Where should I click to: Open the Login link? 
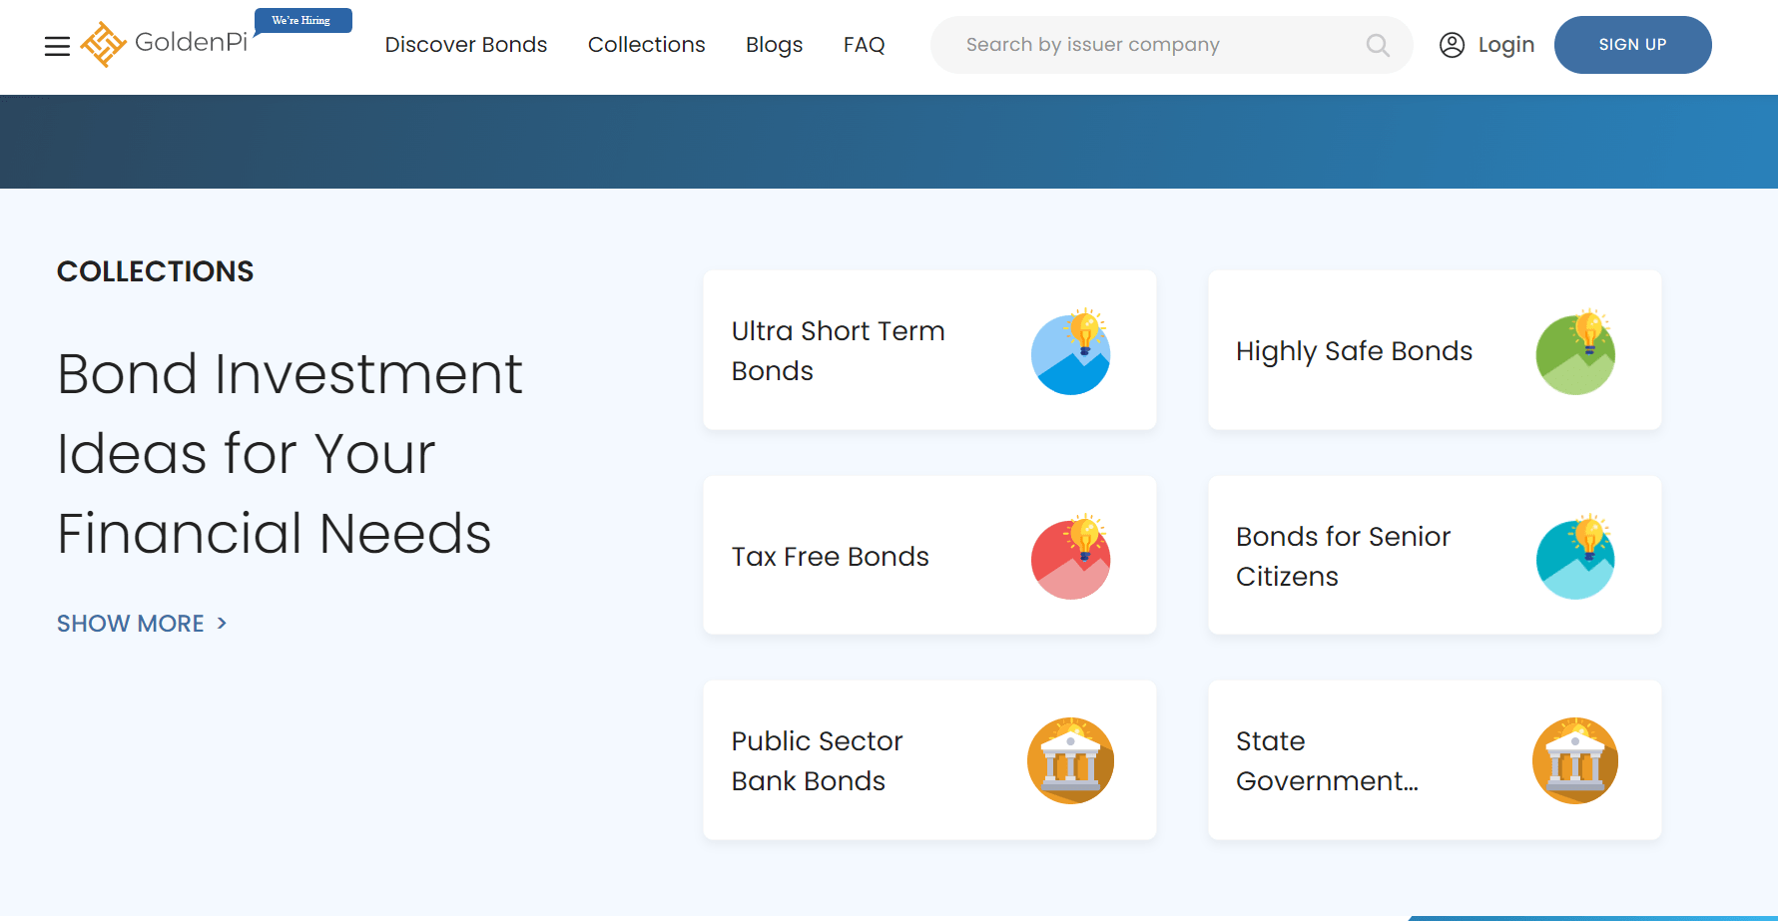pyautogui.click(x=1506, y=45)
